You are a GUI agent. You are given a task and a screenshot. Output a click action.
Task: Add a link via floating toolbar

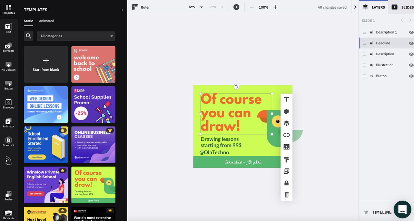coord(286,135)
